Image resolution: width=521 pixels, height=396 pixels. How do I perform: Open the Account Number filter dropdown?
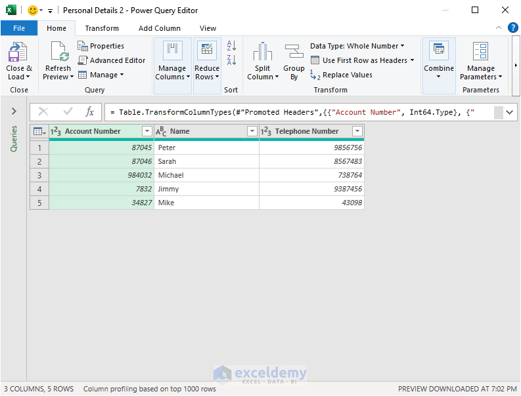(147, 131)
